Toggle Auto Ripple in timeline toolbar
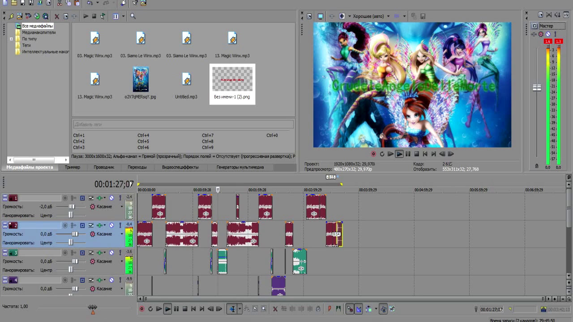 (368, 309)
